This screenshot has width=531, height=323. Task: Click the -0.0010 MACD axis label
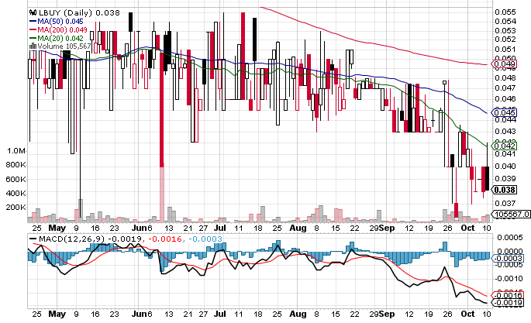(509, 279)
